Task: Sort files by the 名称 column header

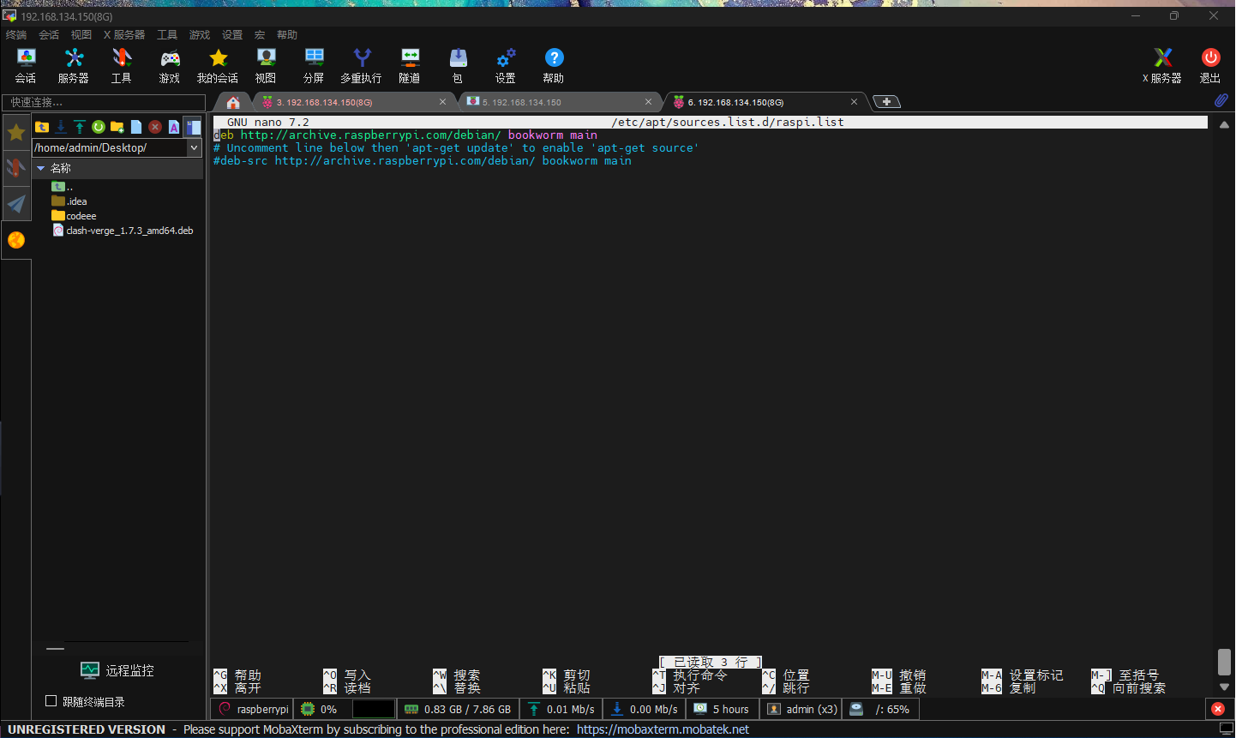Action: 118,169
